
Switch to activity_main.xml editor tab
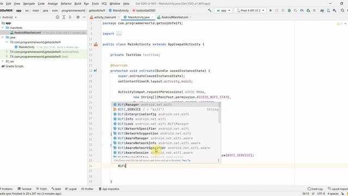point(105,17)
